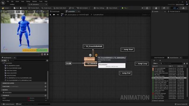Click the orange transition rule icon
This screenshot has height=106, width=189.
coord(96,55)
